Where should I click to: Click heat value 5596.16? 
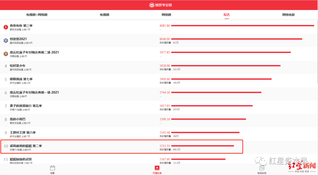165,119
